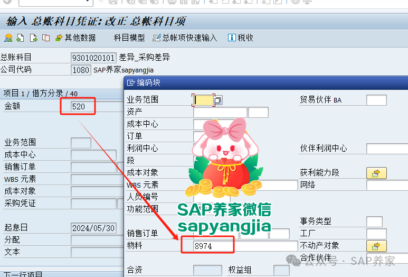Go to previous line item icon

[20, 38]
